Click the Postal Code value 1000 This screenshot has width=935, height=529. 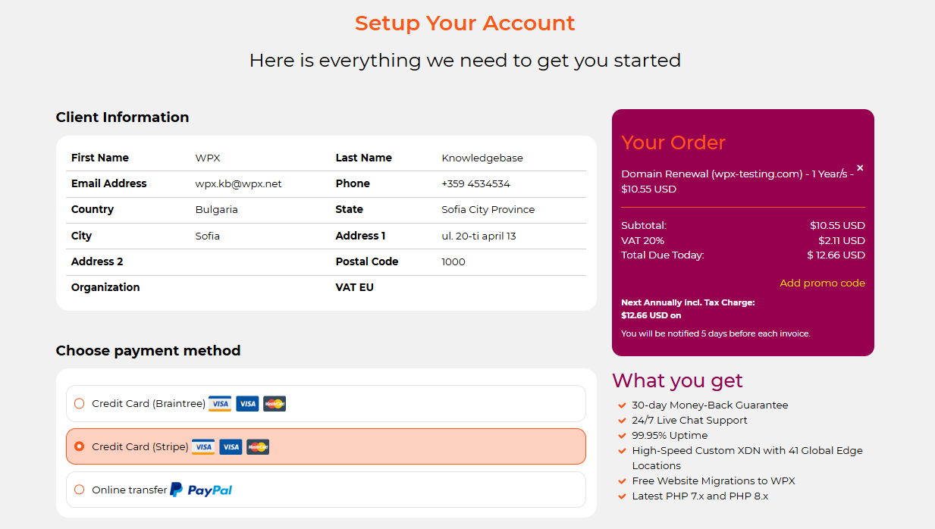[x=453, y=262]
